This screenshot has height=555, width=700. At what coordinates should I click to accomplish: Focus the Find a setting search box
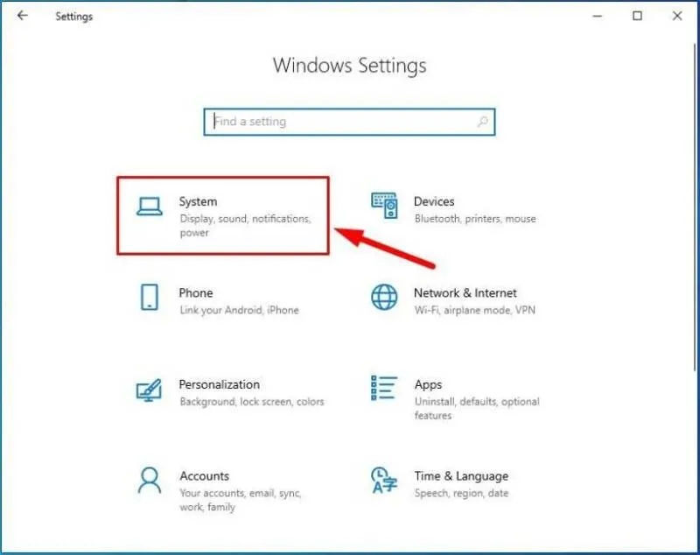click(349, 122)
